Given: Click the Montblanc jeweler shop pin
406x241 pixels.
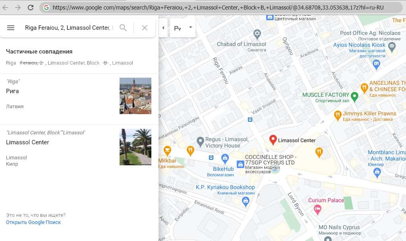Looking at the screenshot, I should tap(377, 173).
